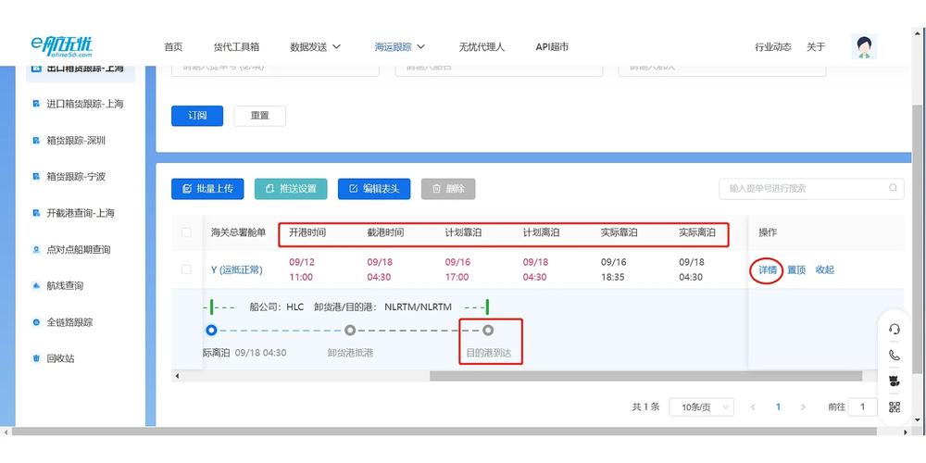
Task: Click the 推送设置 button
Action: pos(291,189)
